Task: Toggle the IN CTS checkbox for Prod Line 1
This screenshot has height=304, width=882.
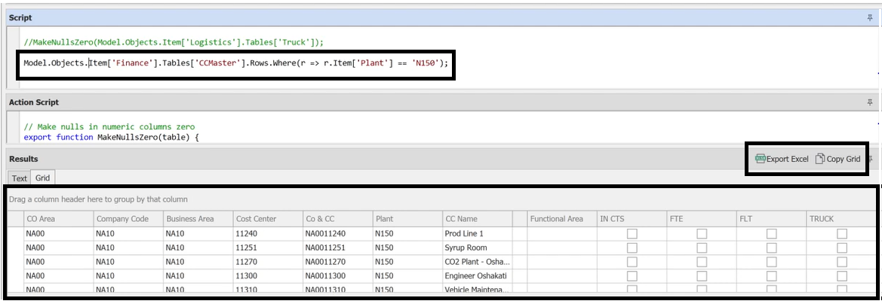Action: coord(632,234)
